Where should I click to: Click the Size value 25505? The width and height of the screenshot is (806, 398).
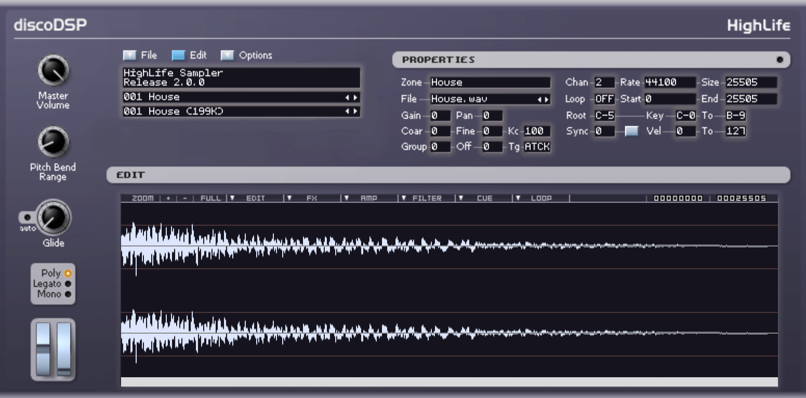751,83
